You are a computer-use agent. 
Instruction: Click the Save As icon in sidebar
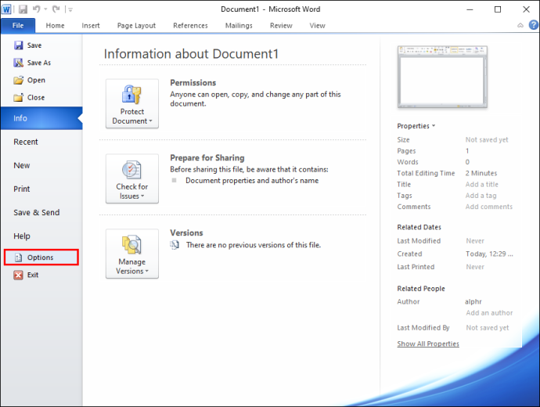pos(18,63)
